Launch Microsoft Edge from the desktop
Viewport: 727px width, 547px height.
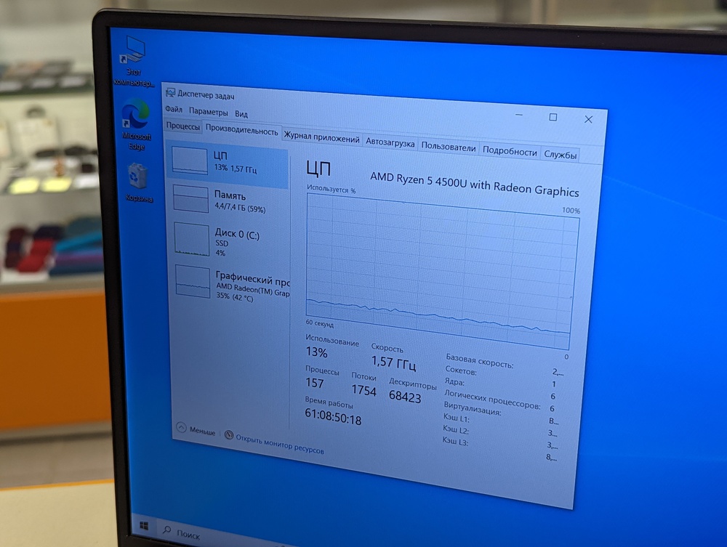(x=136, y=124)
